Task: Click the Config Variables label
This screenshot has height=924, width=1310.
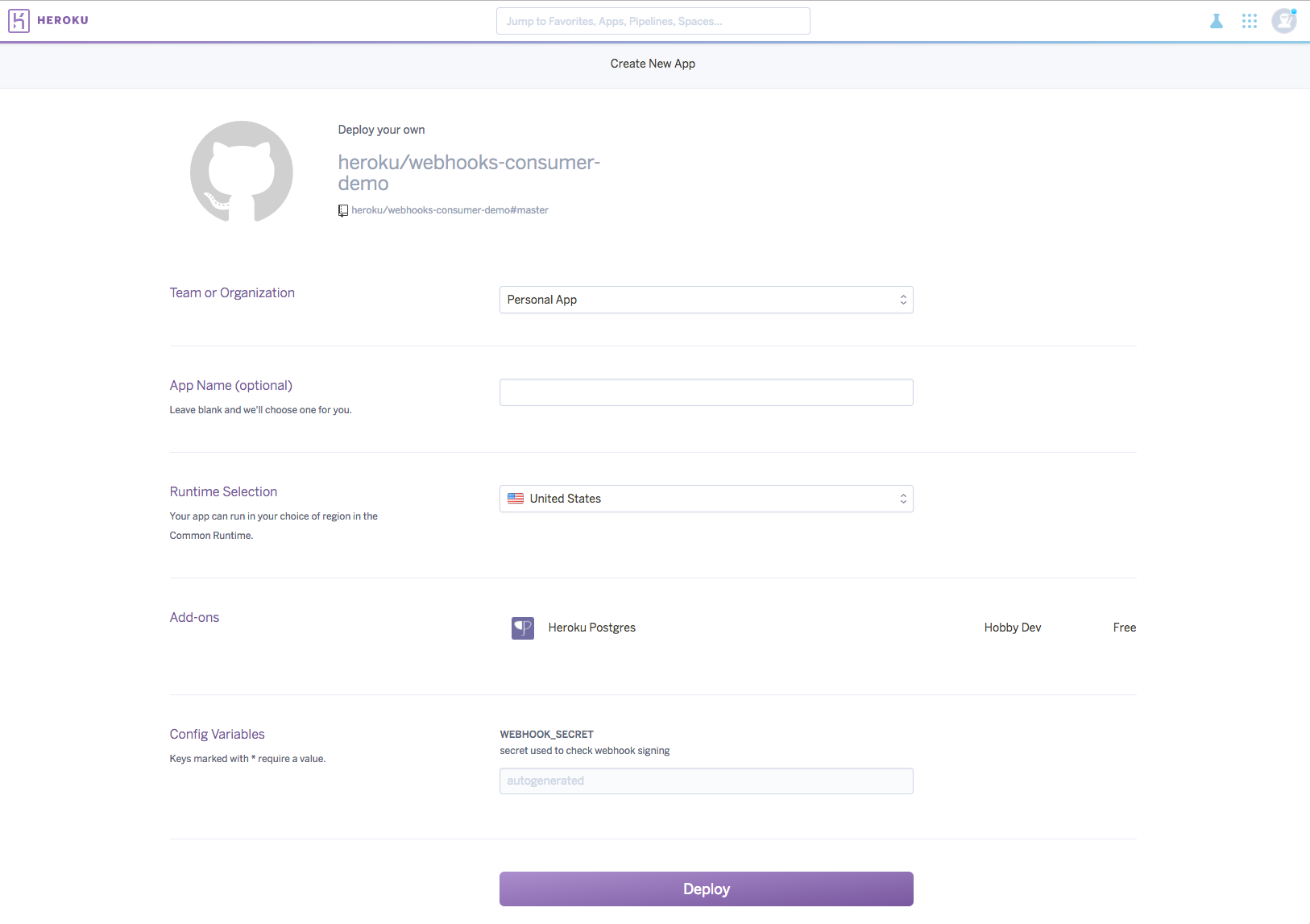Action: 217,734
